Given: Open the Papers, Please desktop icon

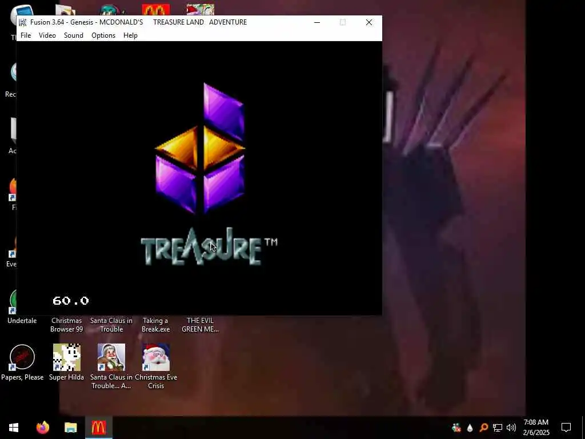Looking at the screenshot, I should 22,357.
